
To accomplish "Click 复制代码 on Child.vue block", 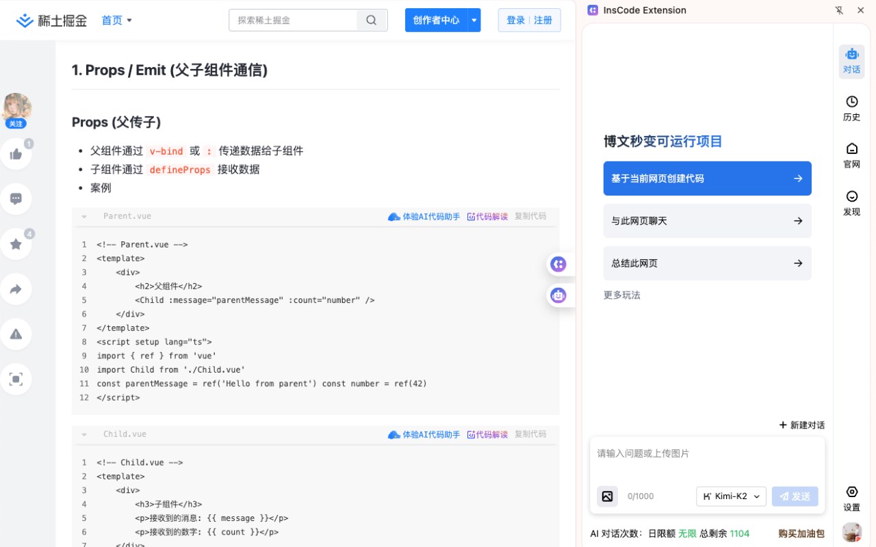I will pyautogui.click(x=530, y=434).
